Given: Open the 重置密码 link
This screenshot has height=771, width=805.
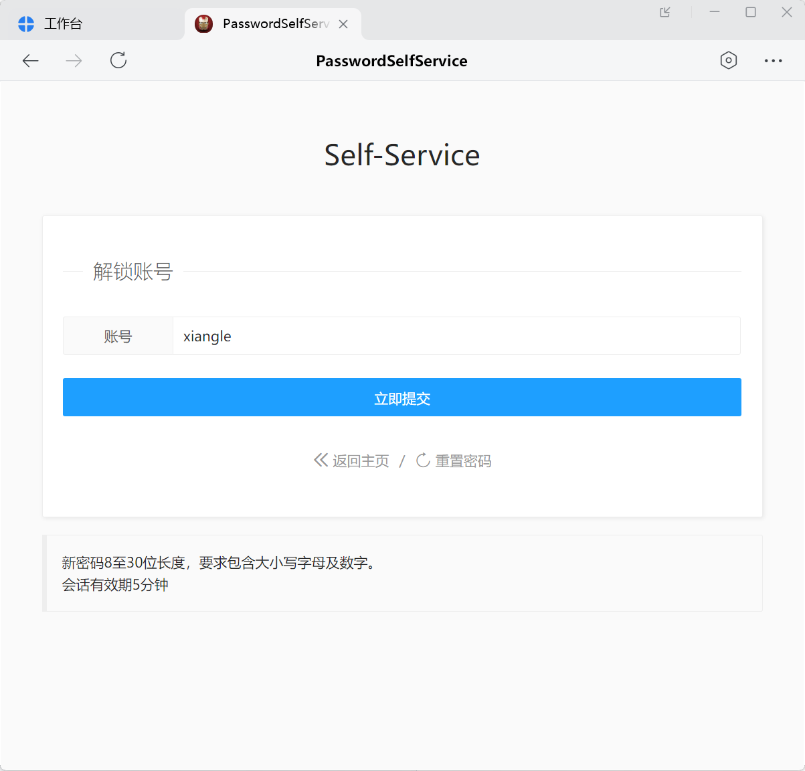Looking at the screenshot, I should pyautogui.click(x=463, y=461).
